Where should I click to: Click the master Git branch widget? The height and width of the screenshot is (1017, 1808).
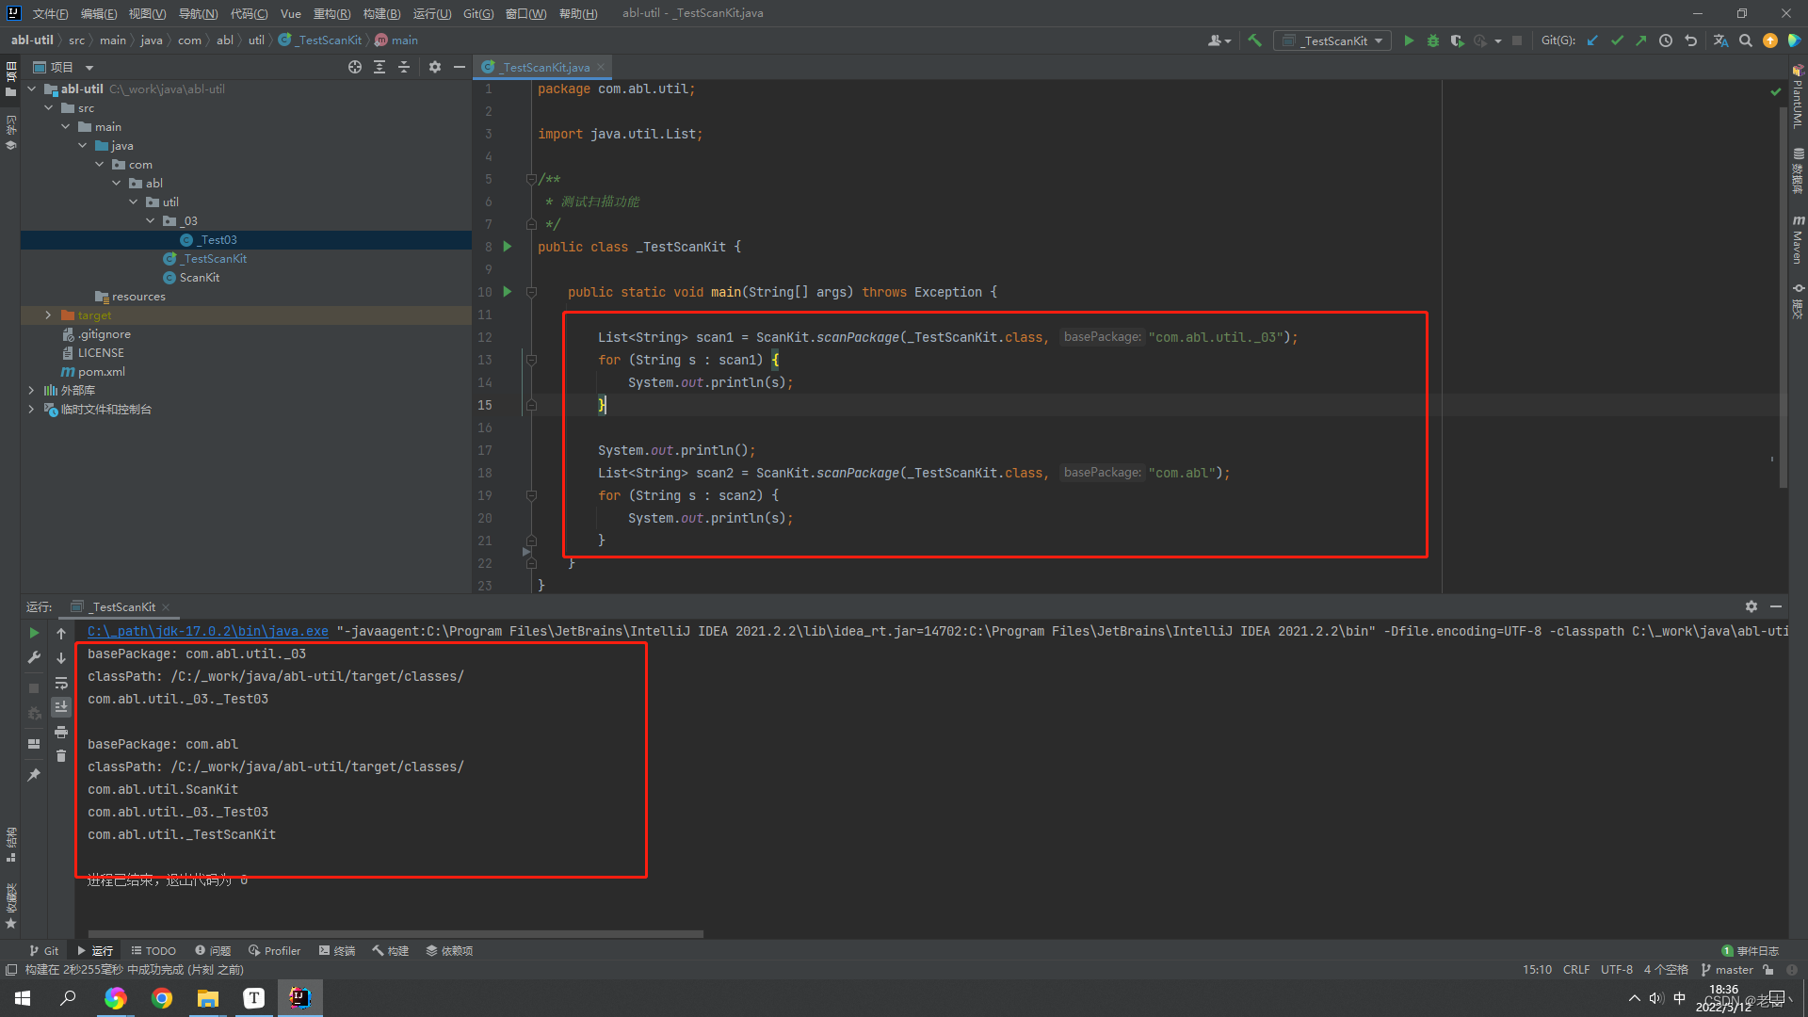[x=1728, y=970]
